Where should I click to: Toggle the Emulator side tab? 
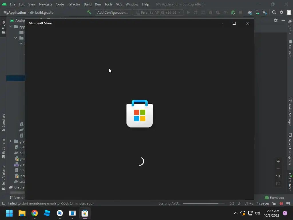click(x=290, y=182)
